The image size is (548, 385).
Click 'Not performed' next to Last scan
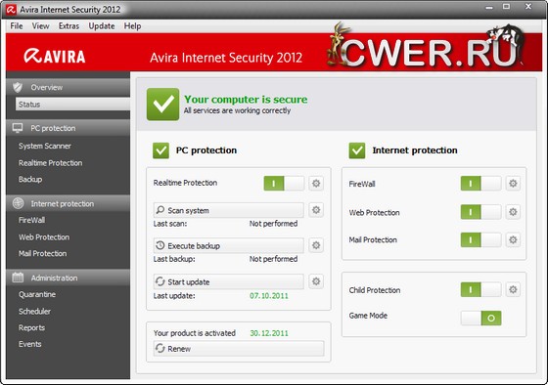273,224
